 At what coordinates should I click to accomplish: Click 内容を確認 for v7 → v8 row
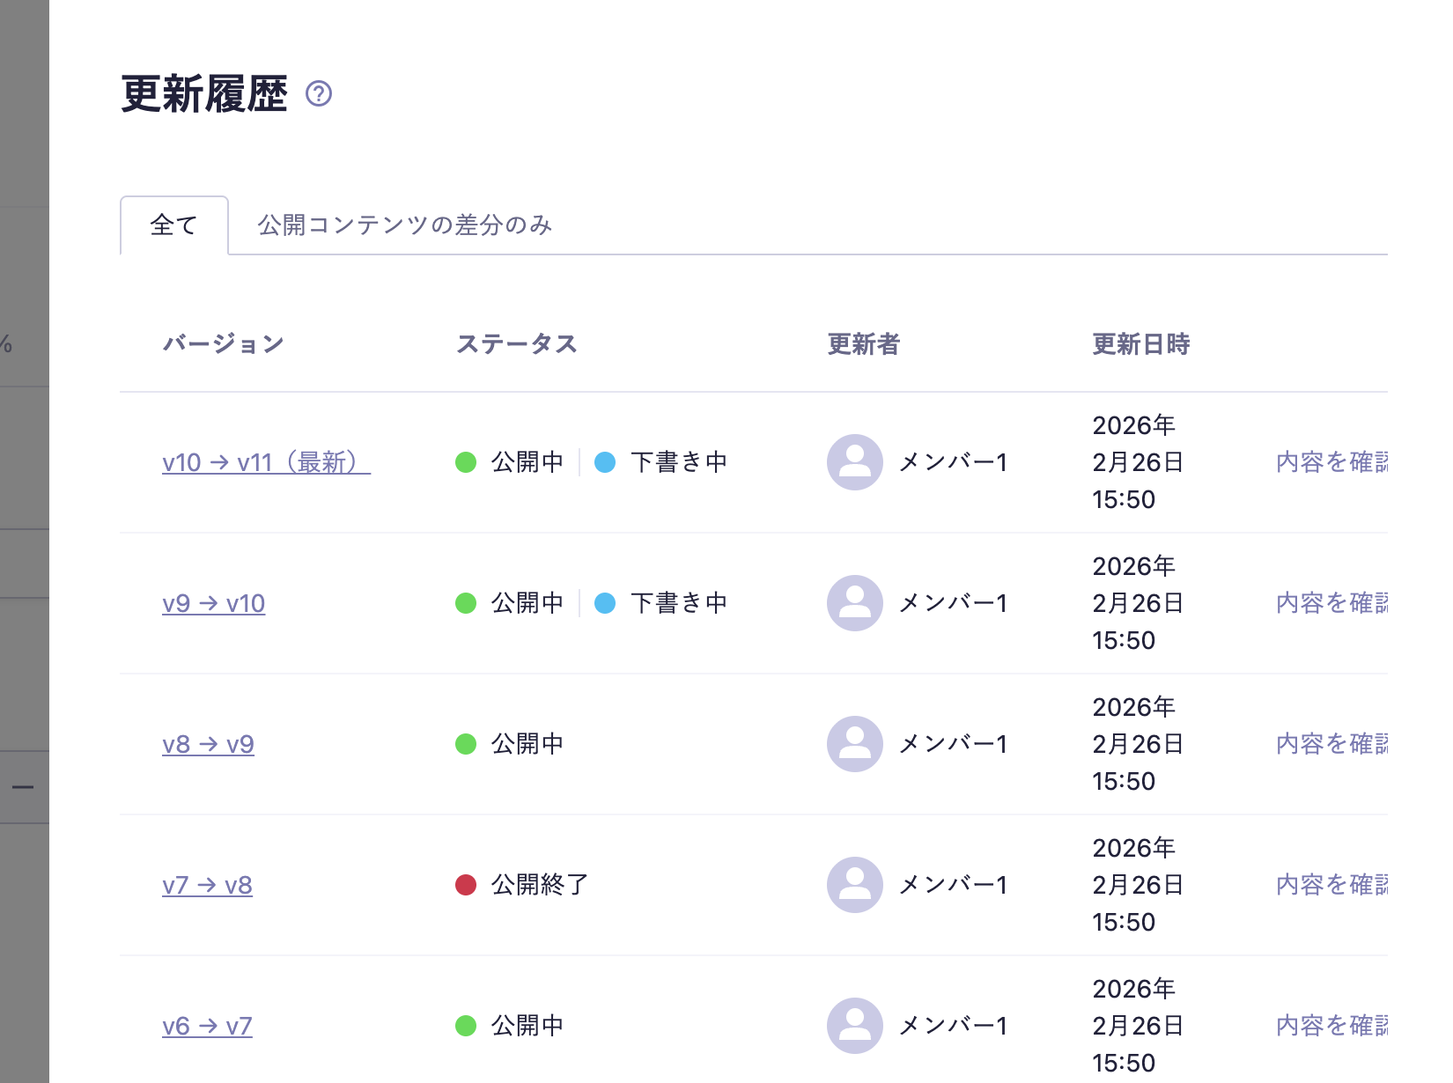point(1331,885)
